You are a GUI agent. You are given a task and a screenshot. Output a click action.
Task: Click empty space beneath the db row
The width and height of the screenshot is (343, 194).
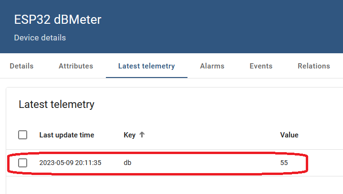(x=175, y=185)
